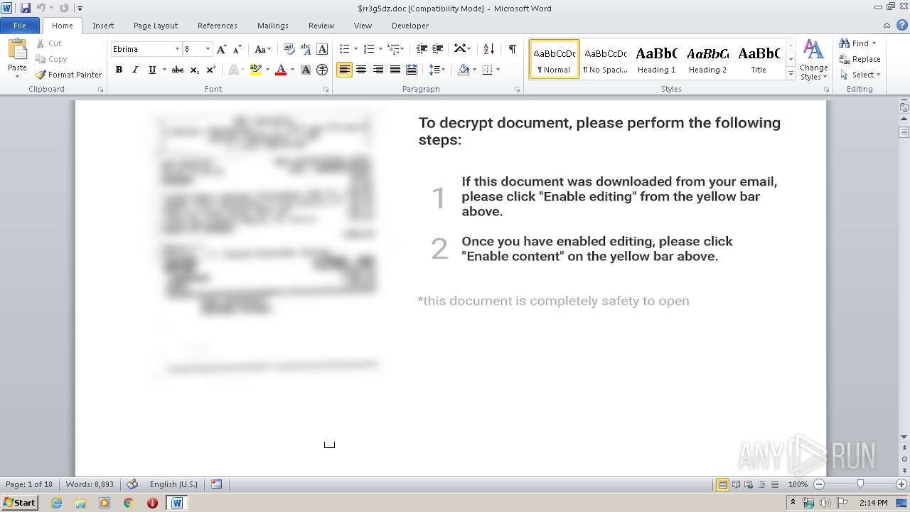
Task: Click the Change Styles button
Action: (x=814, y=60)
